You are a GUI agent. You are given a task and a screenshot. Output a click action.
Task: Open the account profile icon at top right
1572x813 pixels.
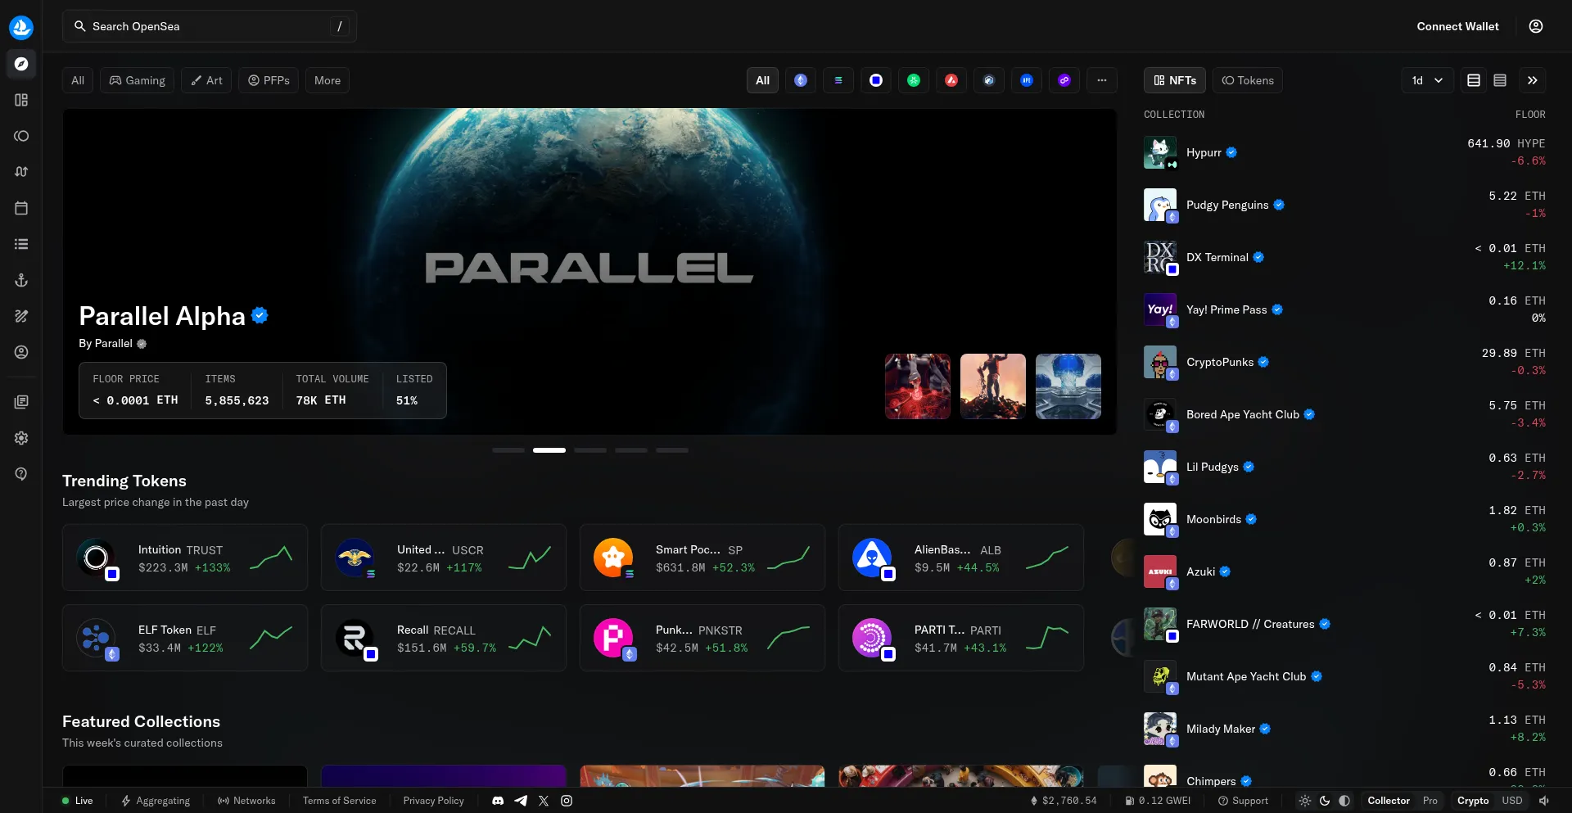click(x=1536, y=26)
